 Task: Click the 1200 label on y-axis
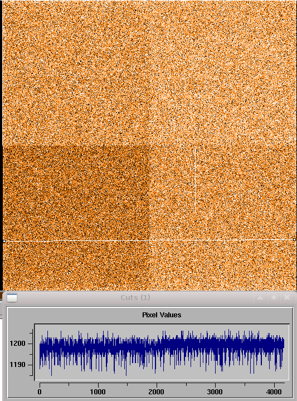17,344
